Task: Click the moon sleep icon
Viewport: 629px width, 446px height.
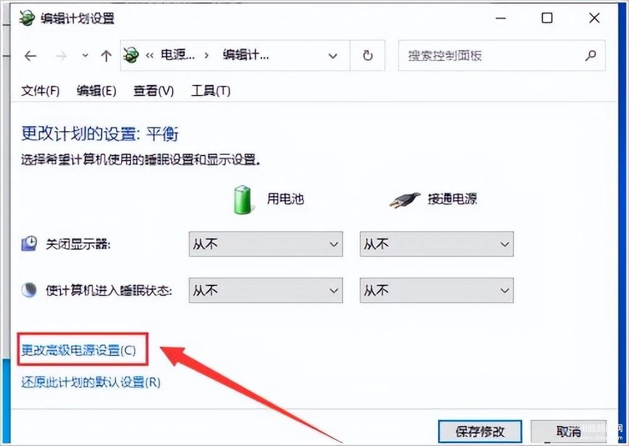Action: [29, 290]
